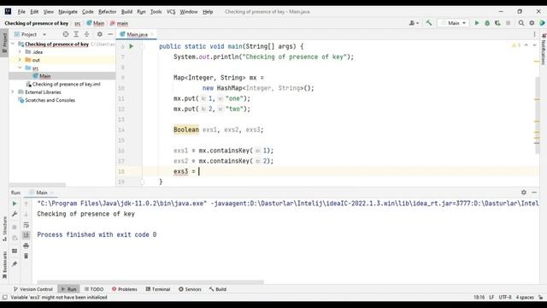Select the Main tab in Run panel
The image size is (547, 308).
[41, 192]
